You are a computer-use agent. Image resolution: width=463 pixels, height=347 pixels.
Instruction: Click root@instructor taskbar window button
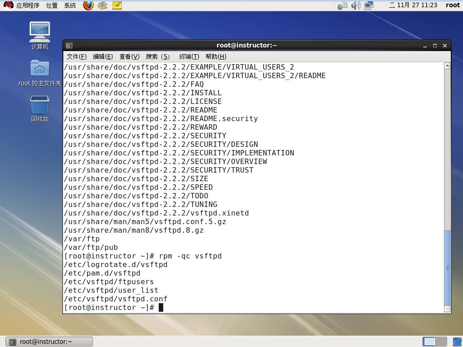pos(49,342)
